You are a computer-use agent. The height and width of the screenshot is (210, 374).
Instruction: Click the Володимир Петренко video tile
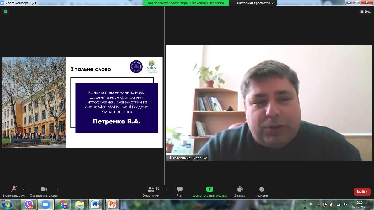[269, 103]
